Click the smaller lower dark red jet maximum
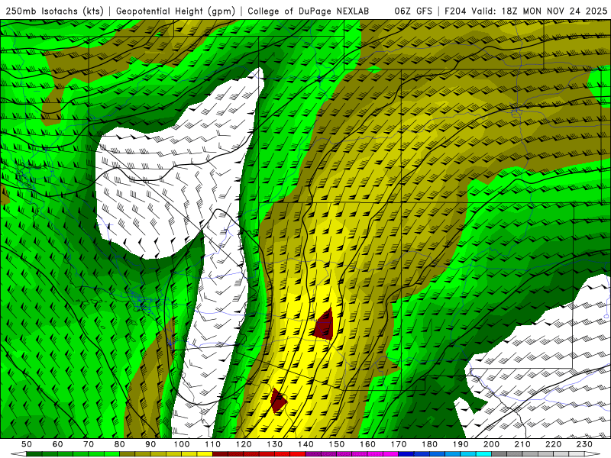This screenshot has width=611, height=458. tap(278, 401)
